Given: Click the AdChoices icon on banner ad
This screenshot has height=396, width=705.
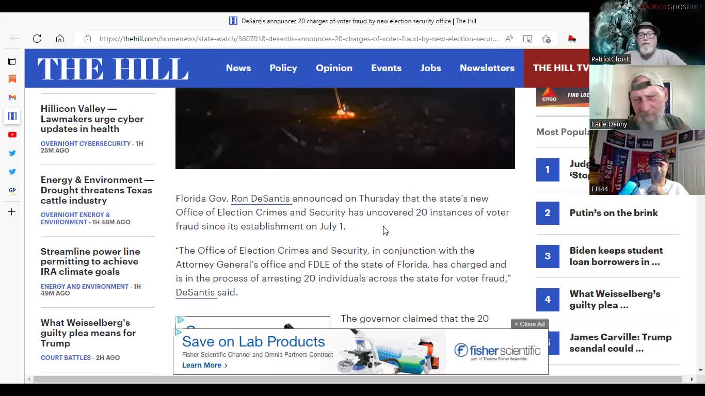Looking at the screenshot, I should coord(178,333).
